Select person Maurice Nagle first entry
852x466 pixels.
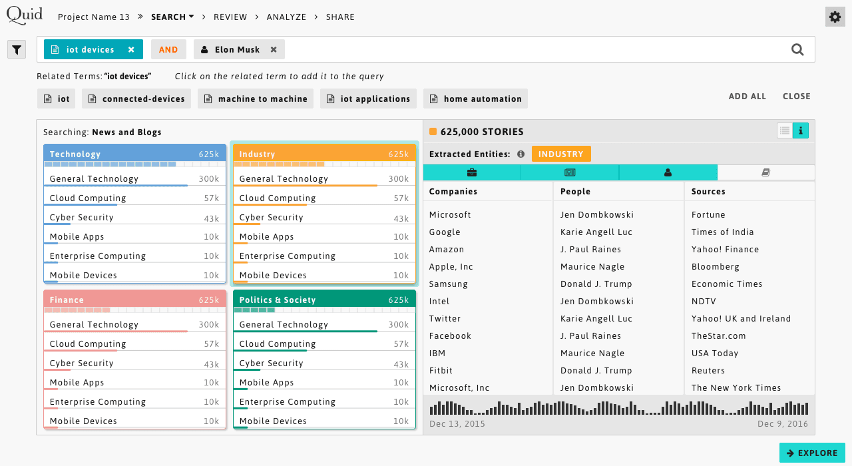click(592, 266)
